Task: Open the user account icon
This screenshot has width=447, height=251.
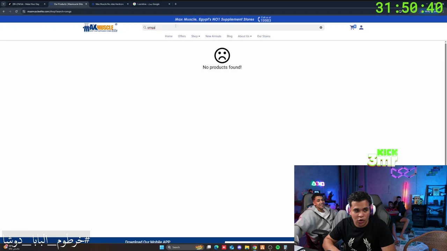Action: (361, 27)
